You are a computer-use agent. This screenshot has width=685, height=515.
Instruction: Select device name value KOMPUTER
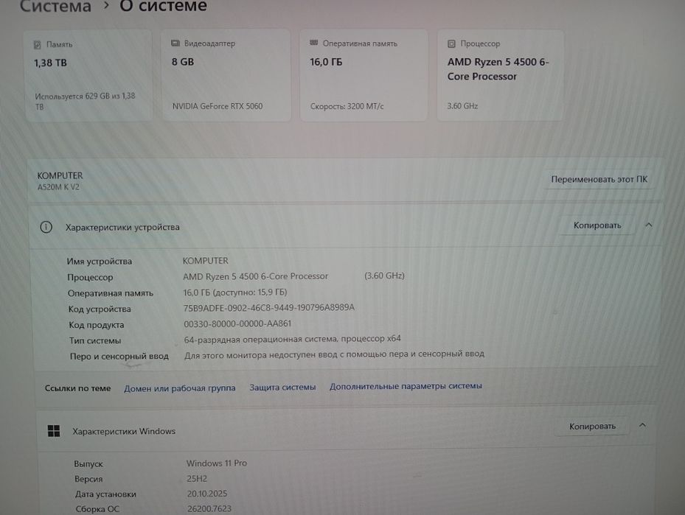point(205,261)
